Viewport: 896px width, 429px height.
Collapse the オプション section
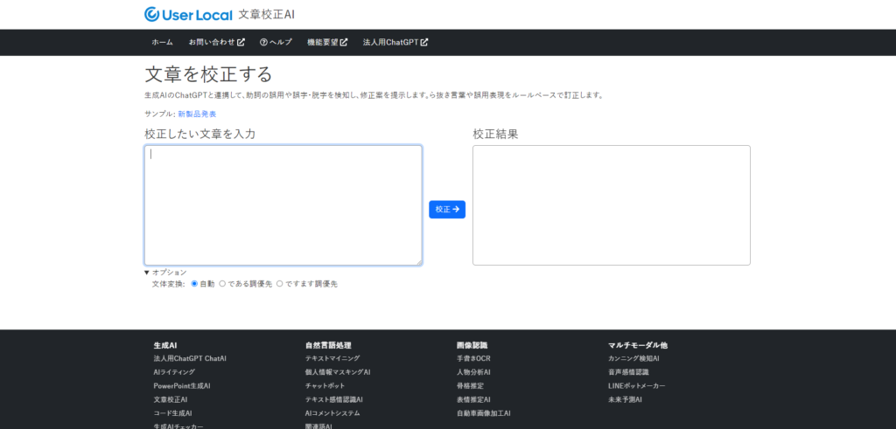point(165,272)
